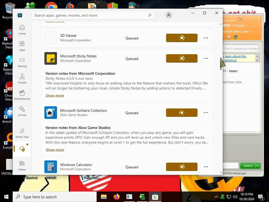Open more options for Windows Calculator
The image size is (269, 202).
tap(206, 167)
